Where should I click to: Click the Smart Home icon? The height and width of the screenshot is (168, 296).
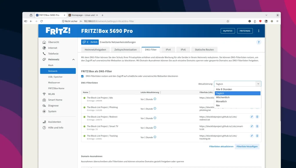[44, 100]
